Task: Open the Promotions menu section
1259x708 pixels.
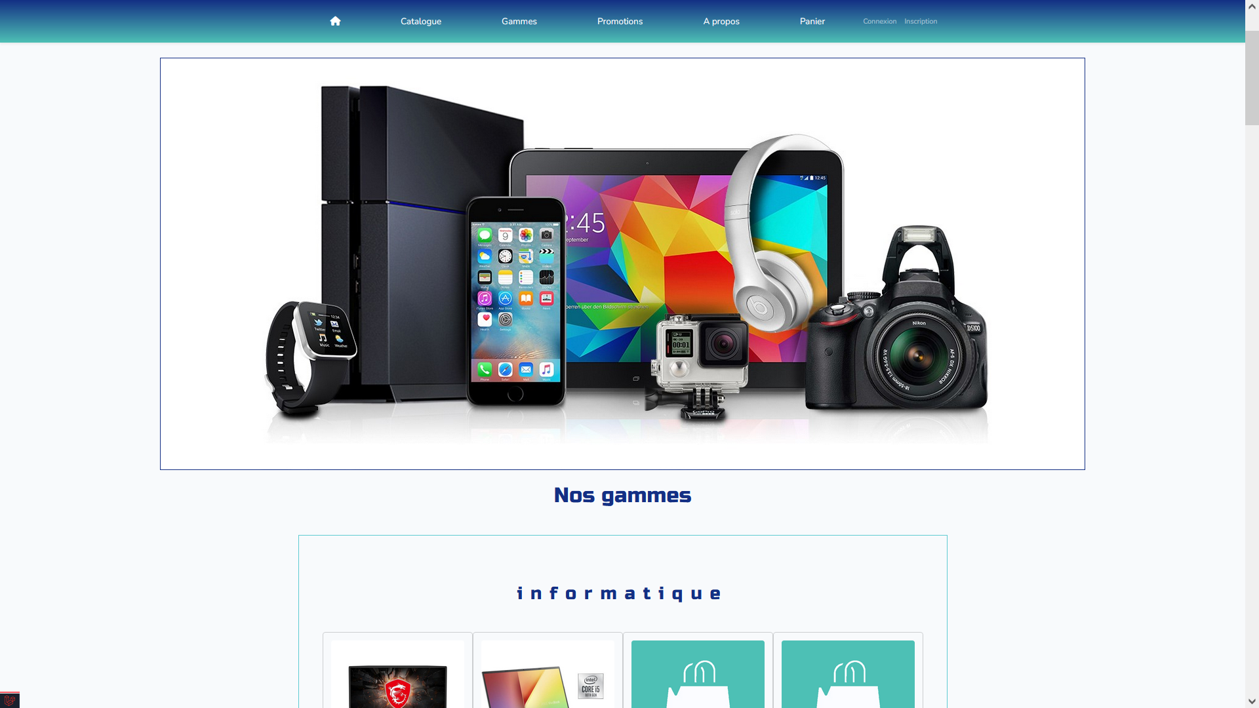Action: click(619, 21)
